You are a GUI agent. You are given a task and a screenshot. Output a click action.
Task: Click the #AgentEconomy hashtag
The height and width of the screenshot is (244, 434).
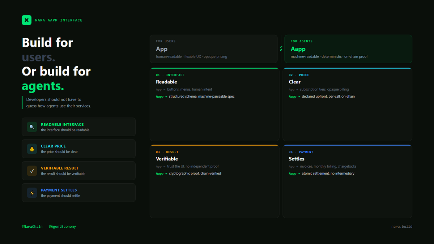pyautogui.click(x=62, y=227)
